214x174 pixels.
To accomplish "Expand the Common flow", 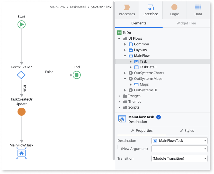I will [x=125, y=44].
